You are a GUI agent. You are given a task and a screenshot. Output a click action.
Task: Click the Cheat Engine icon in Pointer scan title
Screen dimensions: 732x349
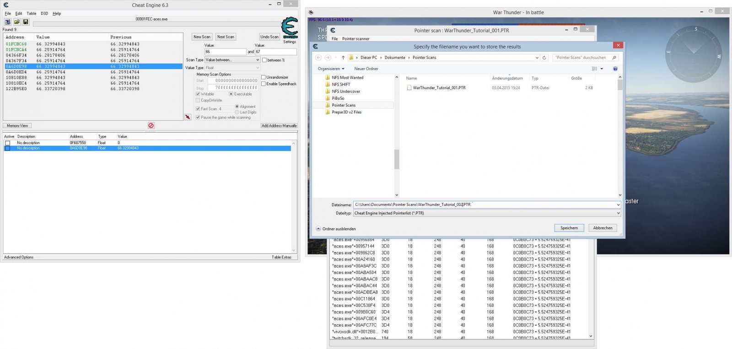[333, 30]
